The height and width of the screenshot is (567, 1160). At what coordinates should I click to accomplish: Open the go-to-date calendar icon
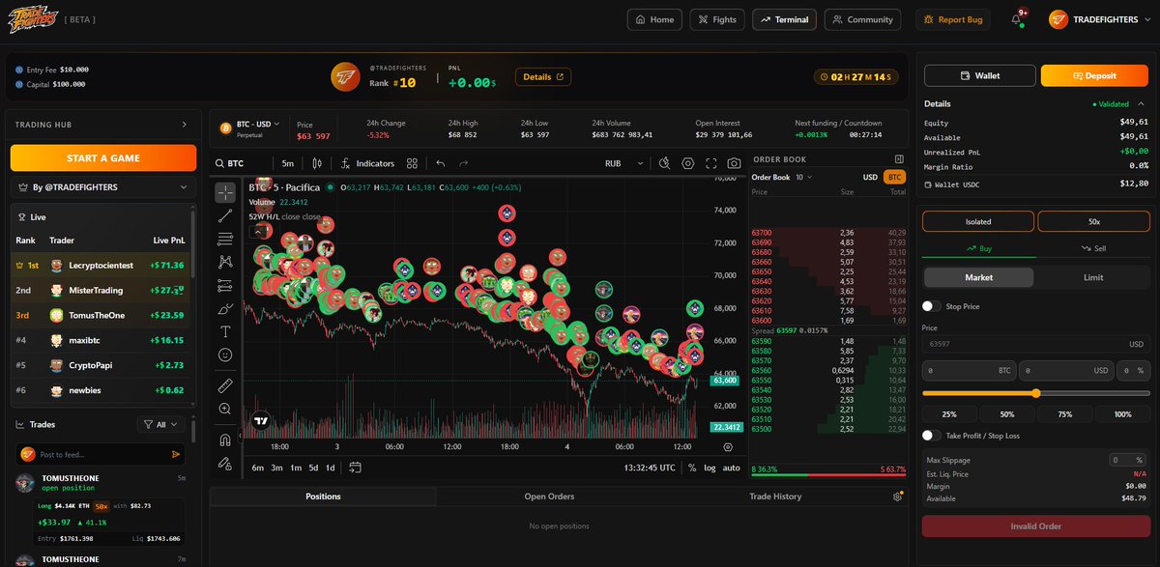(355, 468)
